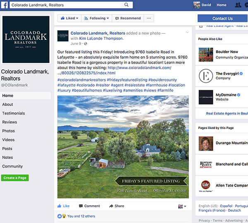Screen dimensions: 248x223
Task: Open the Photos section
Action: click(x=8, y=131)
